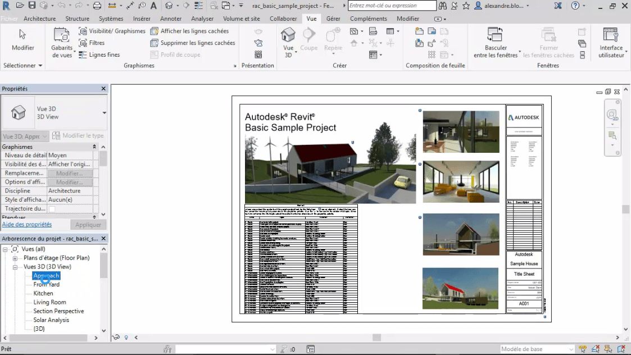The image size is (631, 355).
Task: Open the Vue 3D type selector dropdown
Action: coord(105,113)
